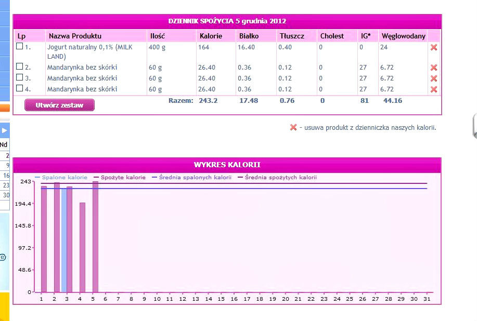Select the 400 g quantity cell
477x321 pixels.
point(157,47)
